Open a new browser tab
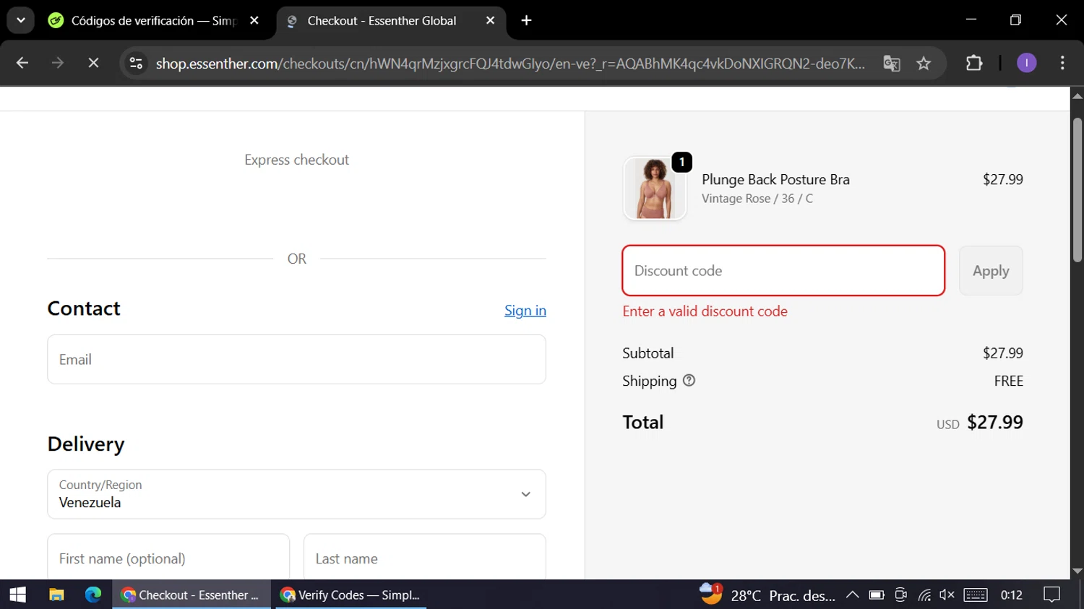 click(x=527, y=21)
